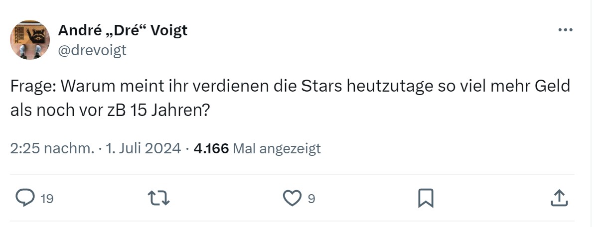Click the like count 9
This screenshot has width=606, height=227.
tap(311, 199)
